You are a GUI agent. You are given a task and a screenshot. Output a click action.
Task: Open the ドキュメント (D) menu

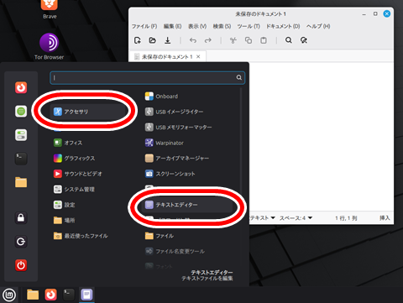[283, 26]
